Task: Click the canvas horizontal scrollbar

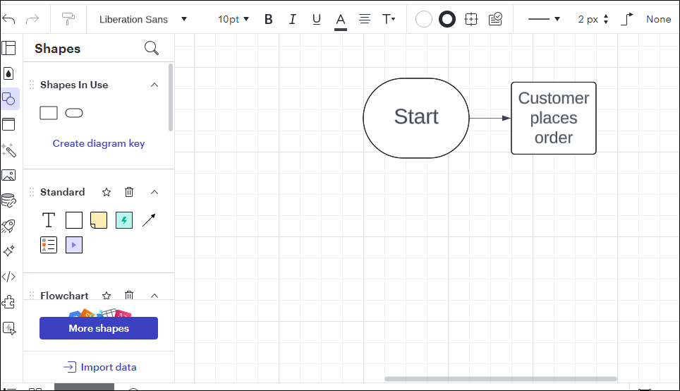Action: [x=500, y=379]
